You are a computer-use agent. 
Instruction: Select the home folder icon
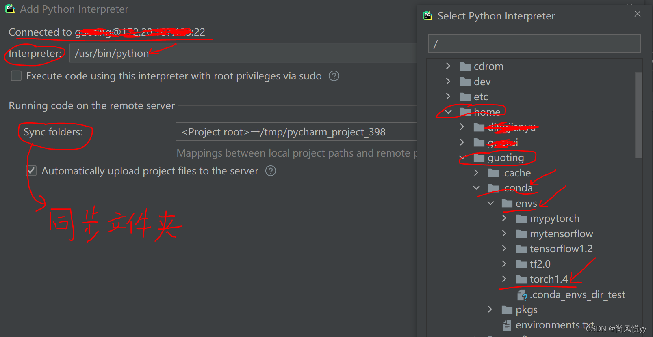(465, 112)
